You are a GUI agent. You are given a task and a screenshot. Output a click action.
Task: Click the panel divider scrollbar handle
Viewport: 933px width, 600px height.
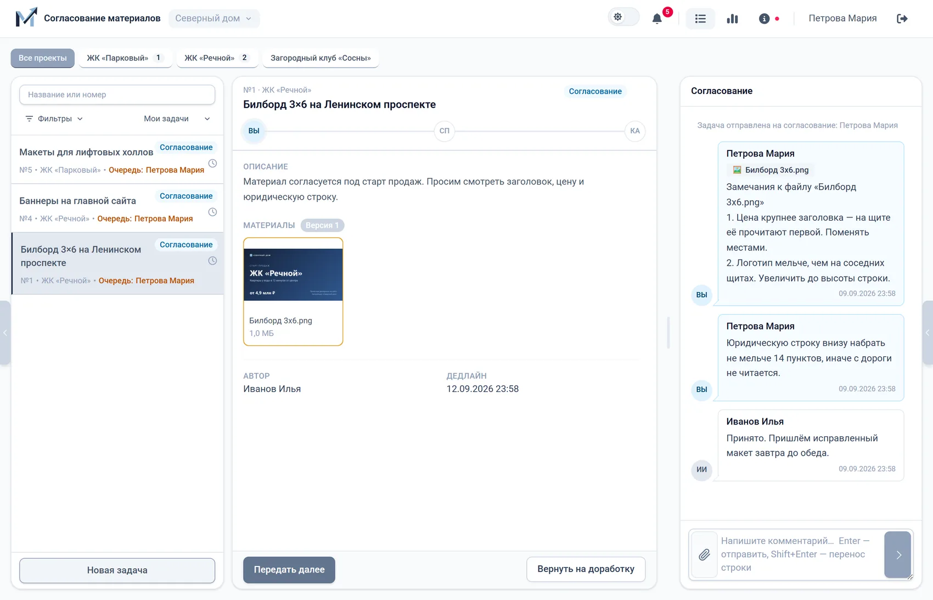668,333
